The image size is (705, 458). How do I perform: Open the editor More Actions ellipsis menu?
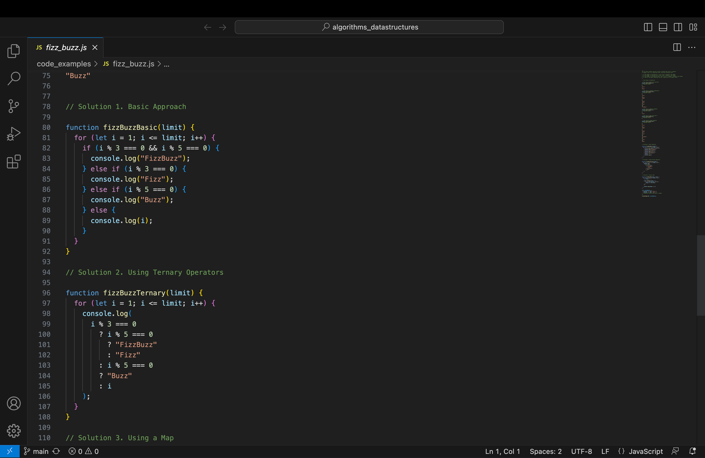pyautogui.click(x=692, y=47)
